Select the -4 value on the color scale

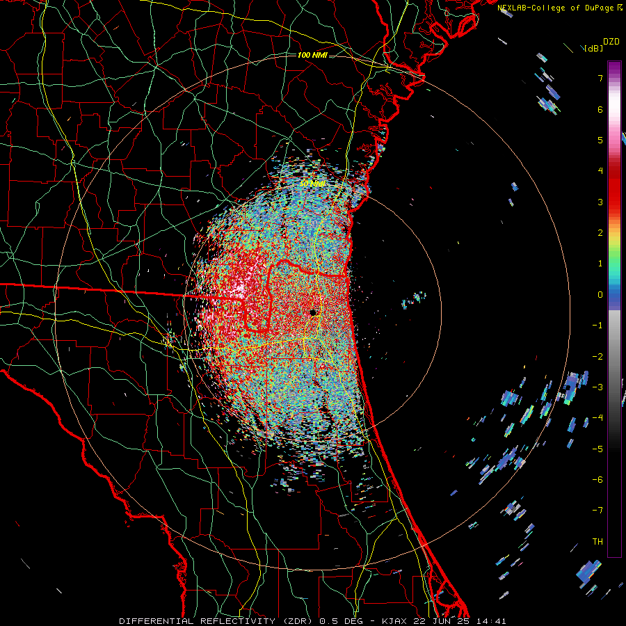pyautogui.click(x=597, y=418)
